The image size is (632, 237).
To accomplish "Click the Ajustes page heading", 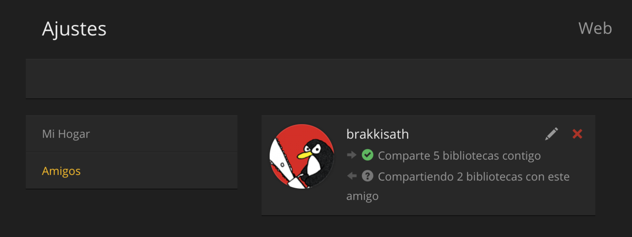I will pyautogui.click(x=74, y=29).
